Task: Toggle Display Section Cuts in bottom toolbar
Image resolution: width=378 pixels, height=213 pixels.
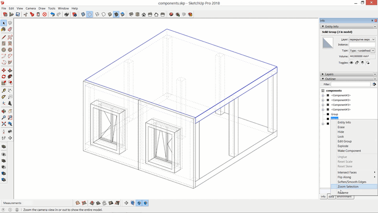Action: click(139, 203)
